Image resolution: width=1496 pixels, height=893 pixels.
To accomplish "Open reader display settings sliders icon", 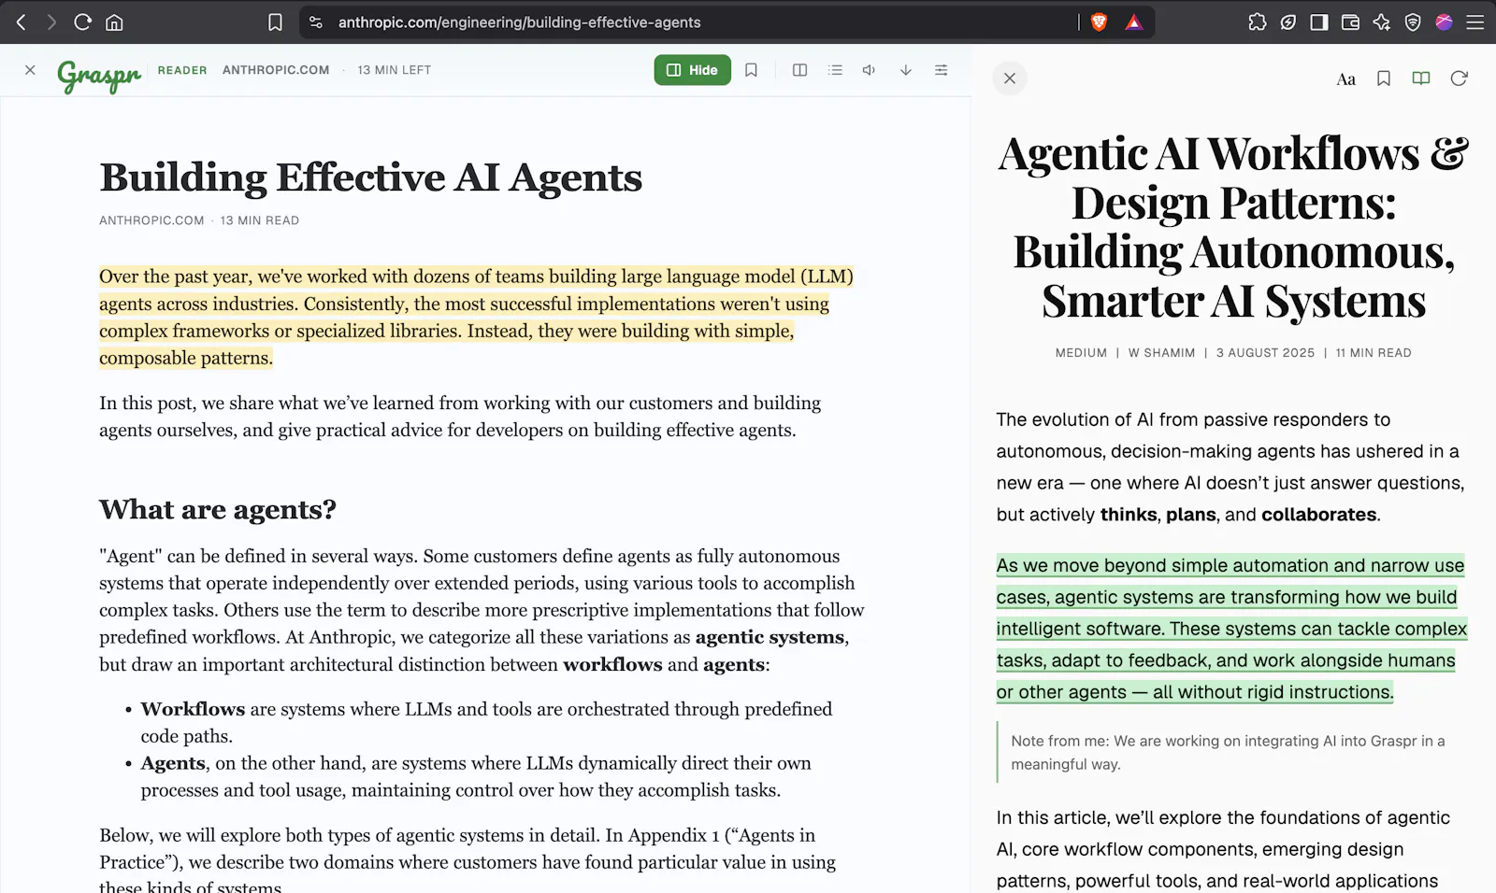I will pyautogui.click(x=942, y=70).
